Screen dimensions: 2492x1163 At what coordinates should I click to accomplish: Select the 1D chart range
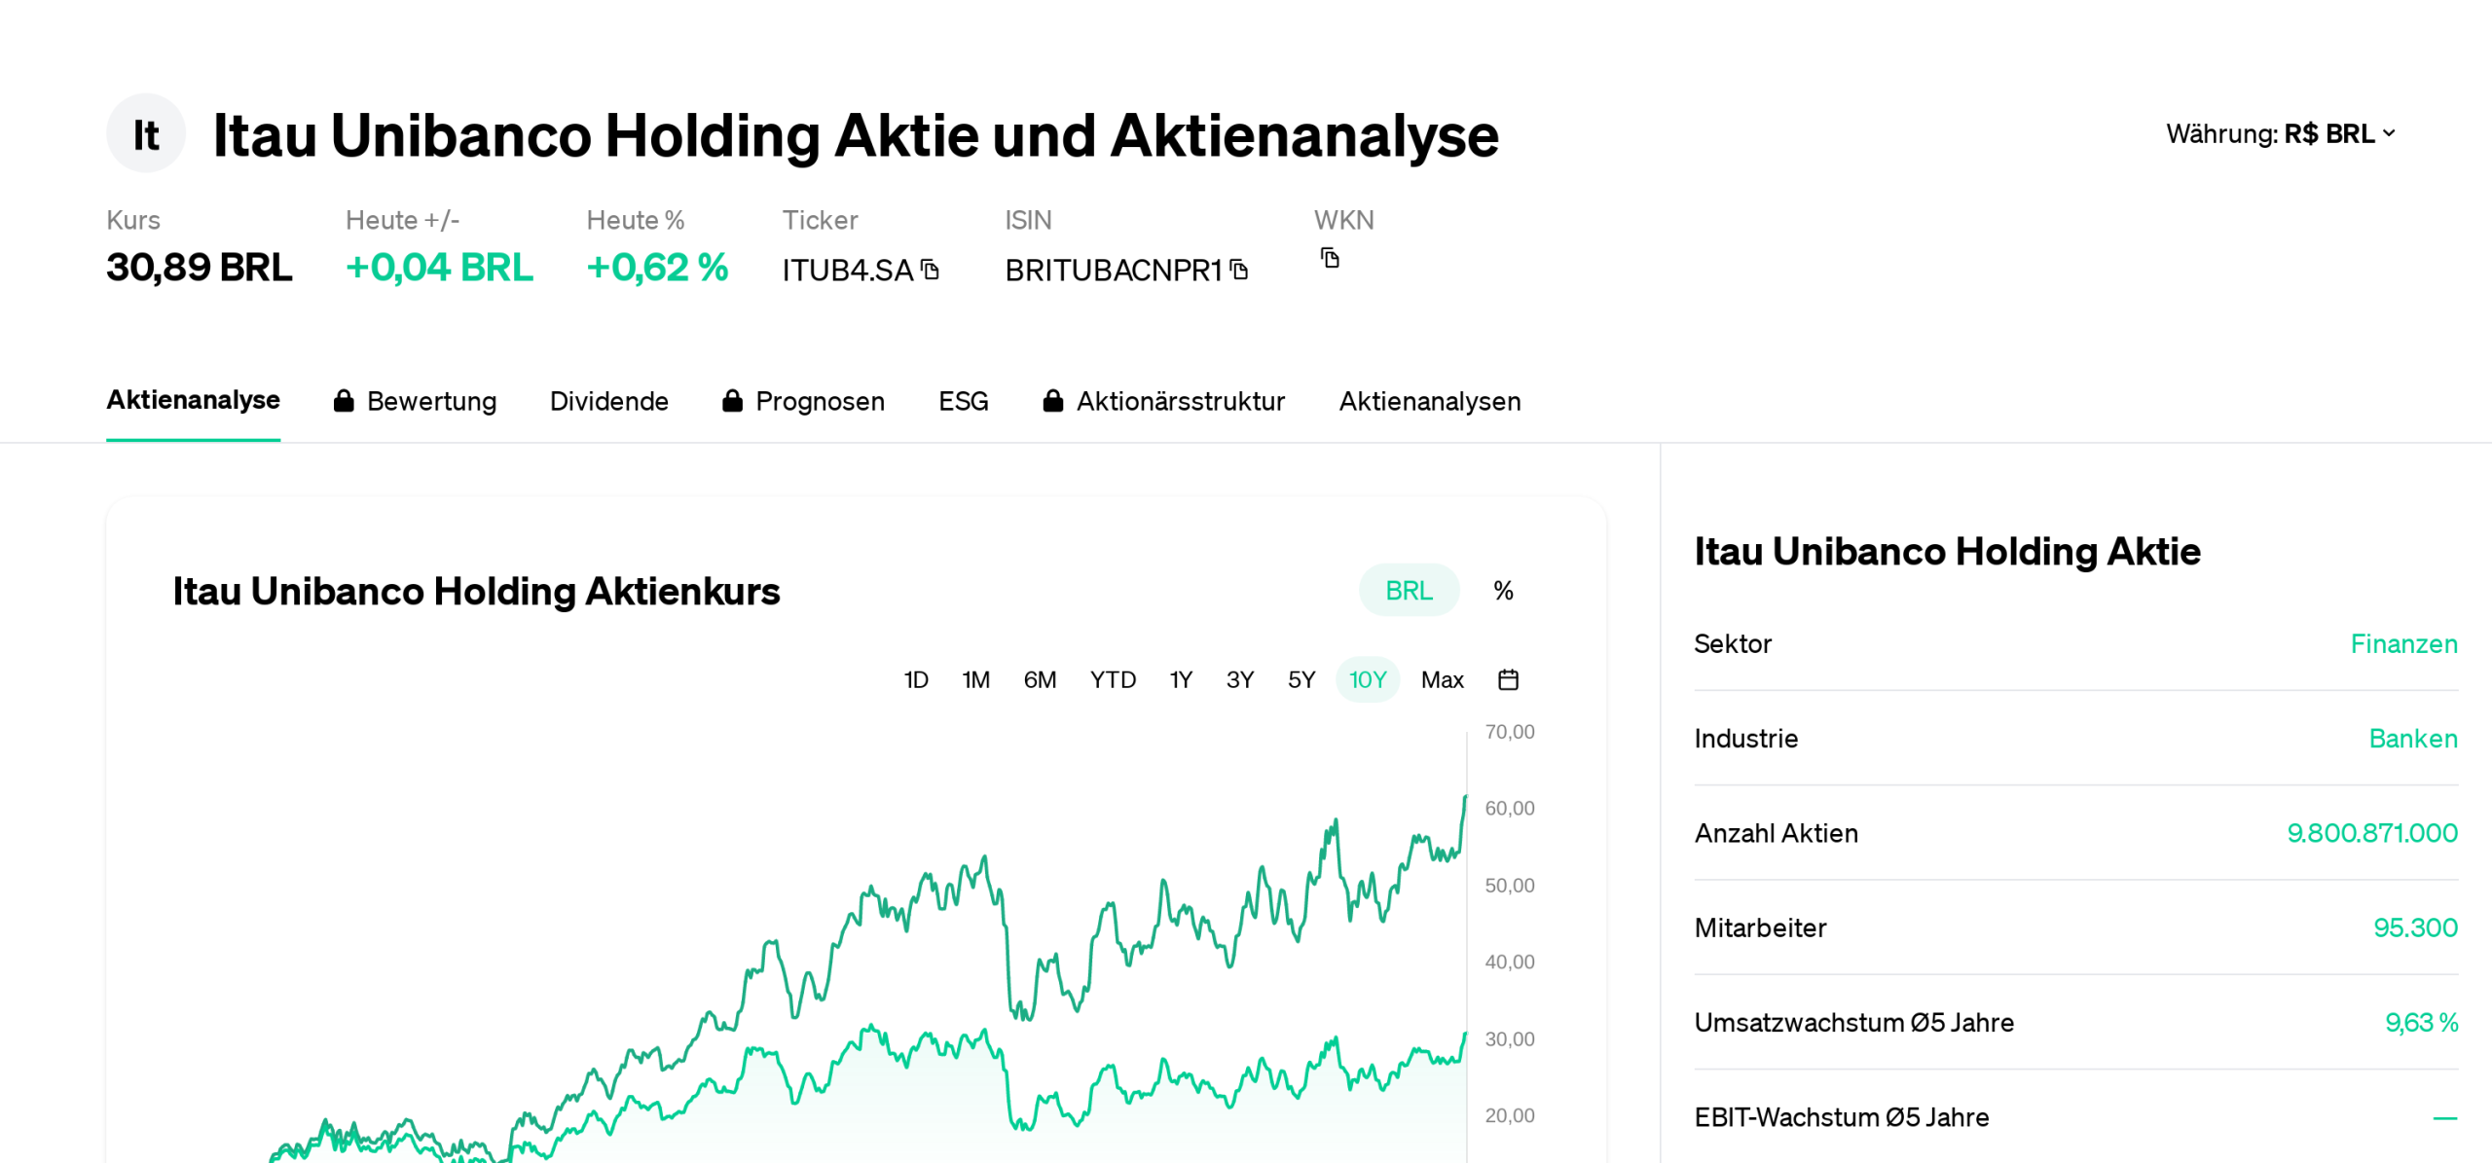pos(916,679)
